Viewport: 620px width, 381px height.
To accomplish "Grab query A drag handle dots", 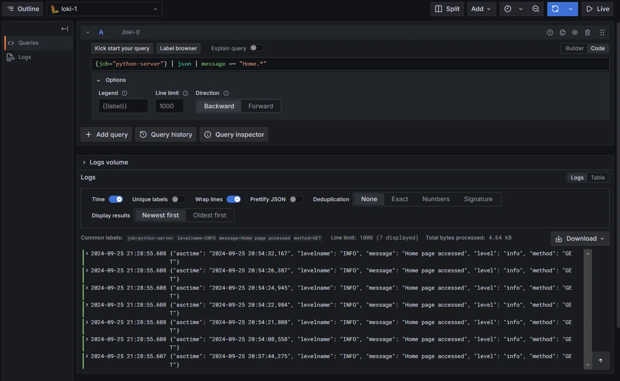I will [602, 32].
